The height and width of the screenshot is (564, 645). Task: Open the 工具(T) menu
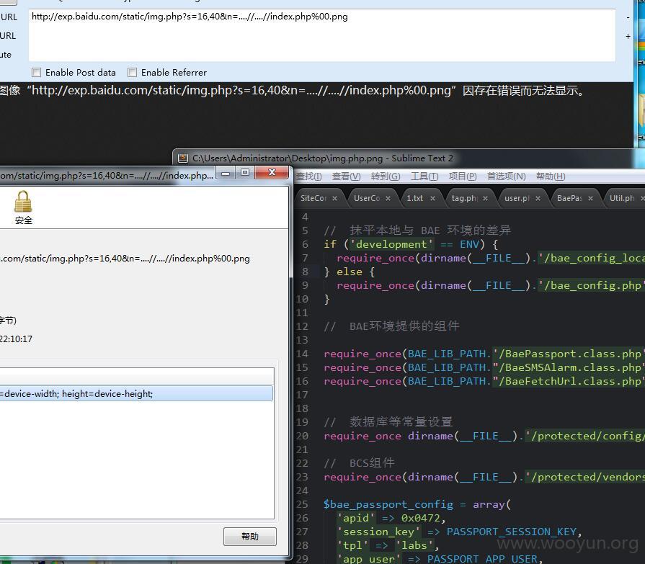[424, 176]
